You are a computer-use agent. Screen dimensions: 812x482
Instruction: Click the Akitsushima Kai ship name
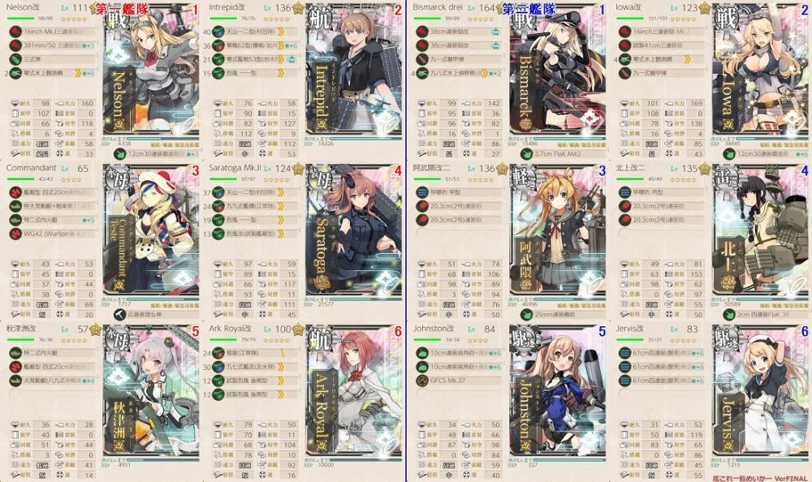pos(21,329)
